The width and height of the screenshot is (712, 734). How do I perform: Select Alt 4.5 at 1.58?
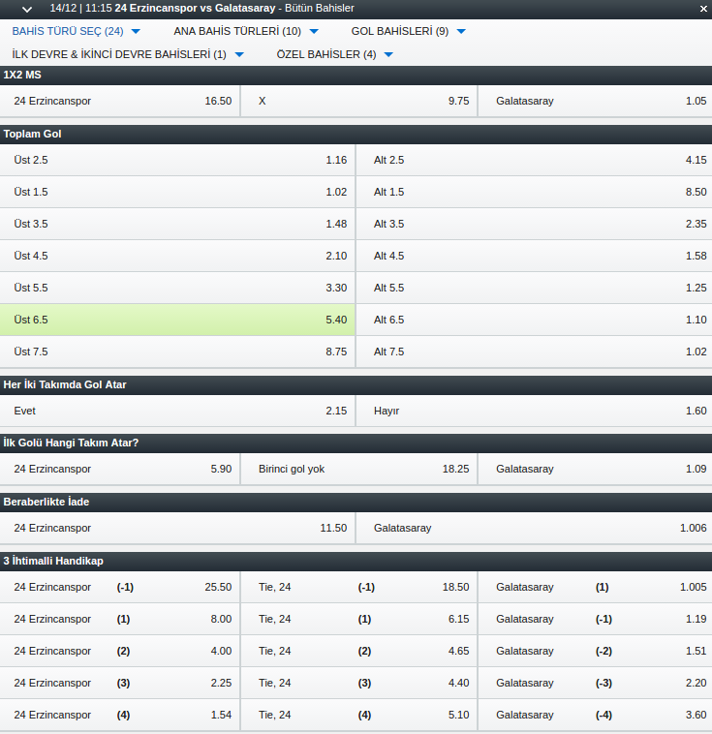coord(534,256)
